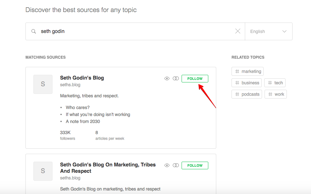Viewport: 311px width, 194px height.
Task: Select the tech related topic tag
Action: [x=275, y=83]
